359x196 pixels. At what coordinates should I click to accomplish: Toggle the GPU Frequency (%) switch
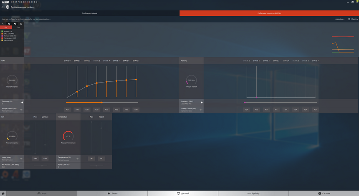pos(22,102)
